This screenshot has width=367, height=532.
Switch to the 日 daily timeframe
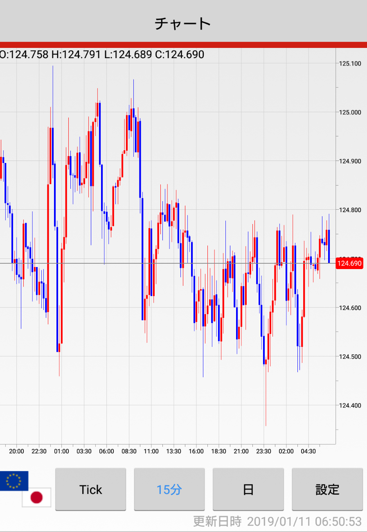point(248,489)
